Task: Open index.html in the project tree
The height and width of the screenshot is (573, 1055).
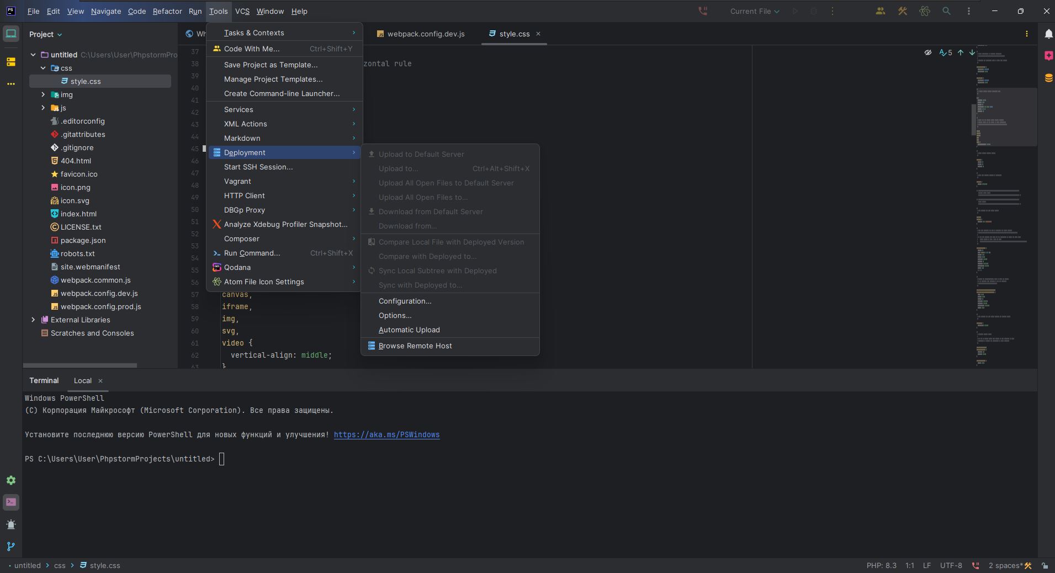Action: tap(78, 214)
